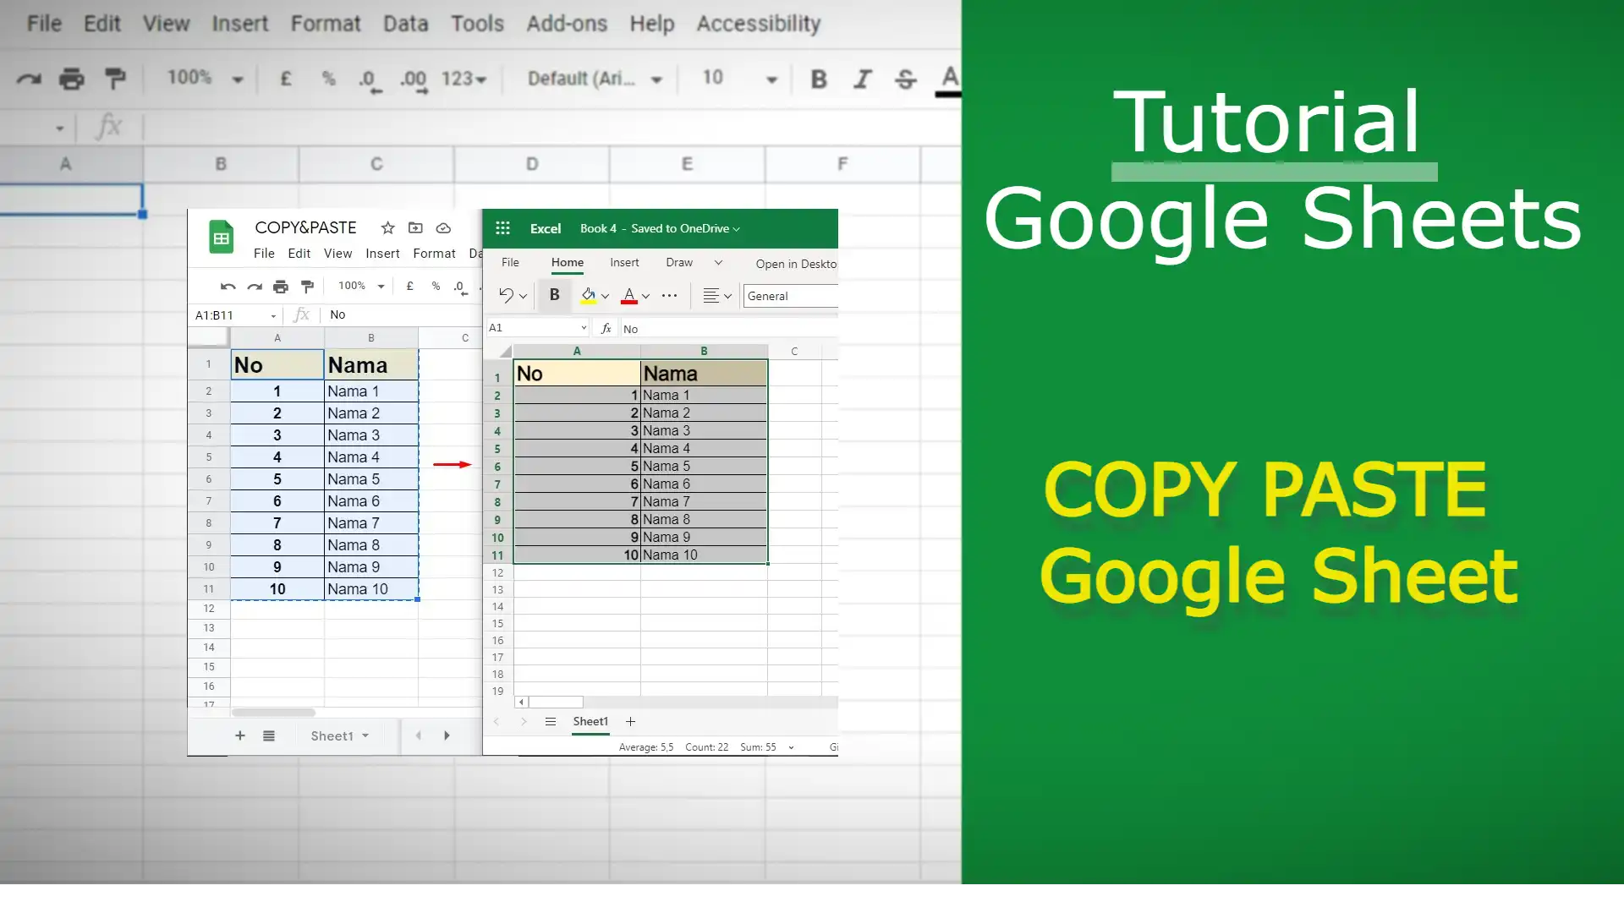1624x913 pixels.
Task: Open the Format menu in COPY&PASTE sheet
Action: [x=434, y=253]
